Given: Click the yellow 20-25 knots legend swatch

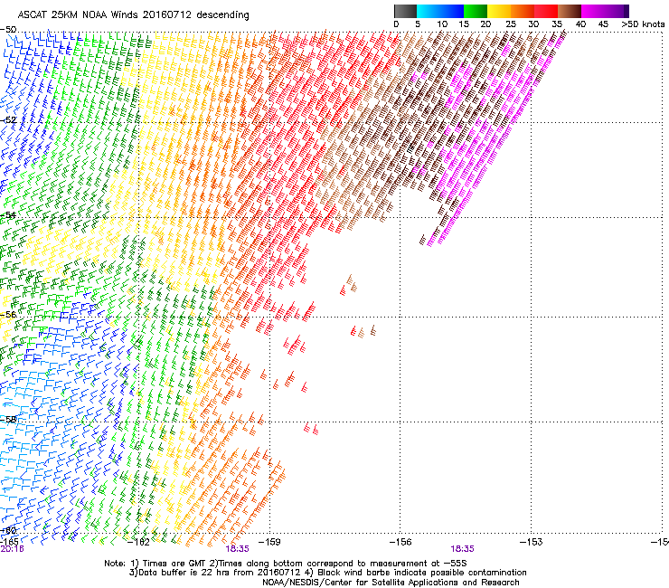Looking at the screenshot, I should coord(499,11).
